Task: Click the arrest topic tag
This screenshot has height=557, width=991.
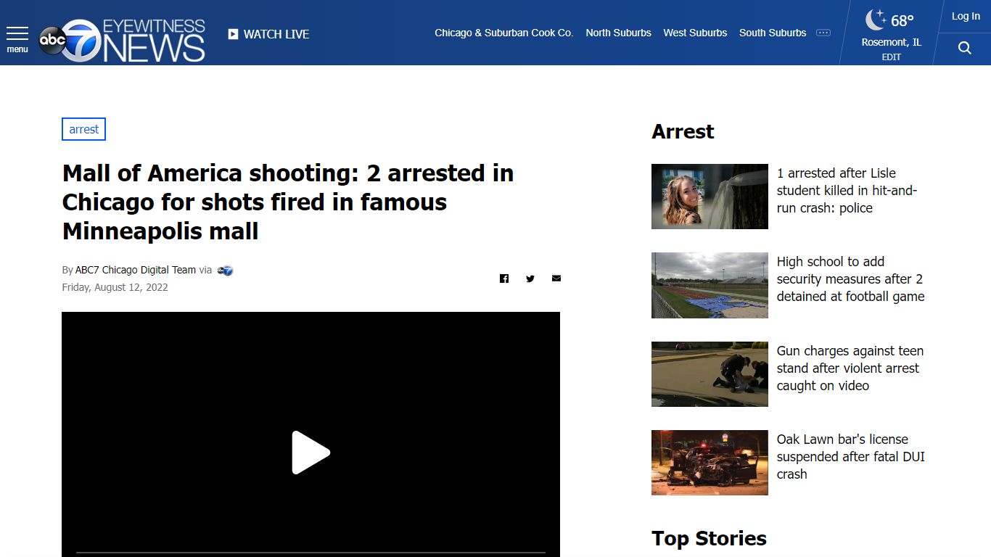Action: pos(84,129)
